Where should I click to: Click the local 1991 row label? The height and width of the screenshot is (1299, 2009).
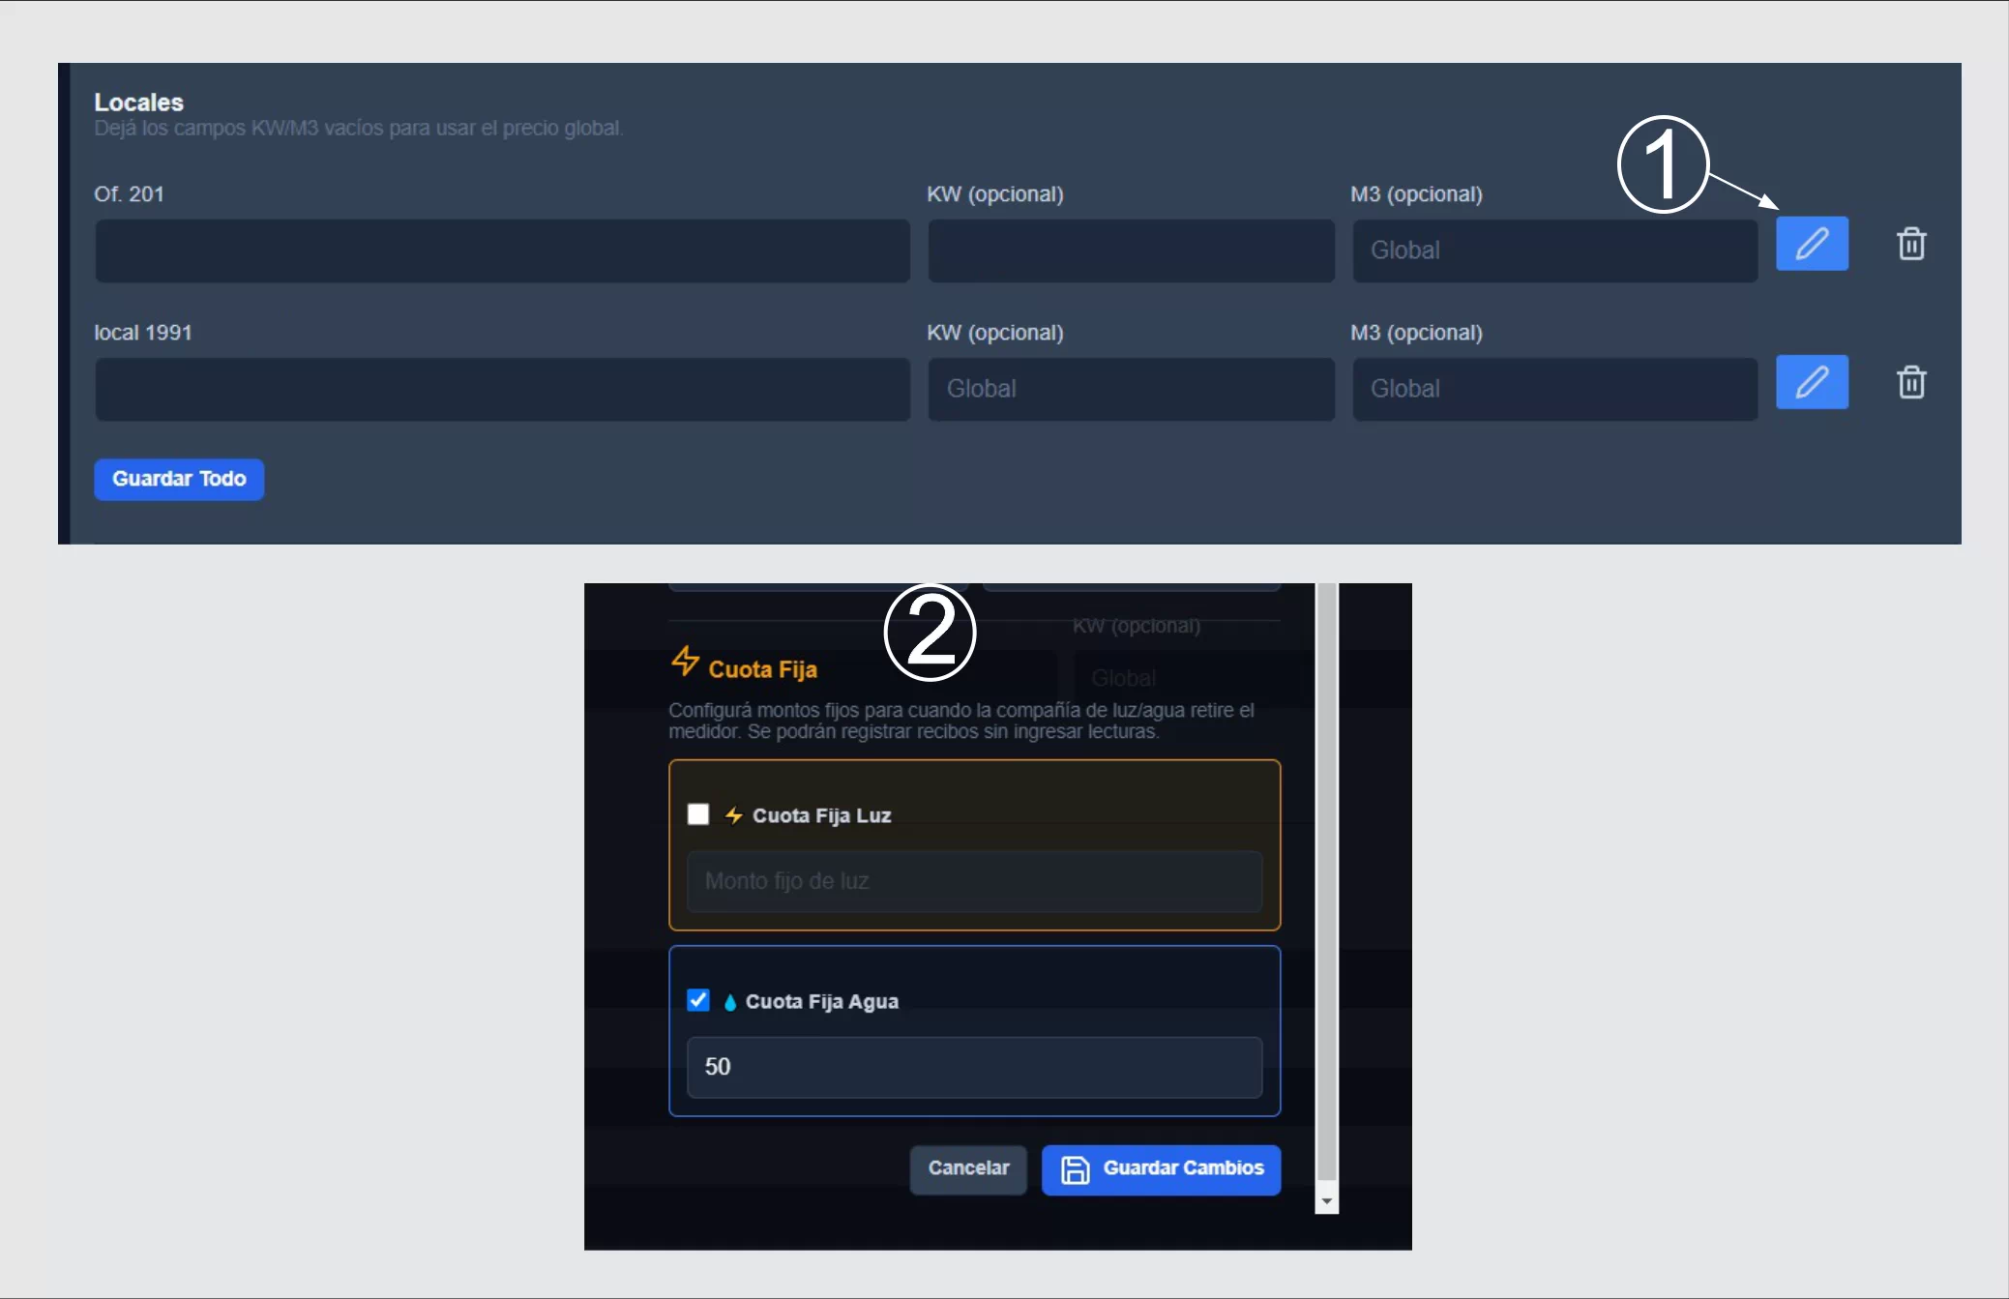click(x=143, y=333)
